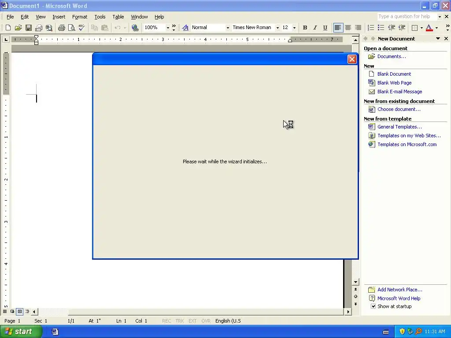Click the Undo toolbar arrow icon
The image size is (451, 338).
coord(117,28)
